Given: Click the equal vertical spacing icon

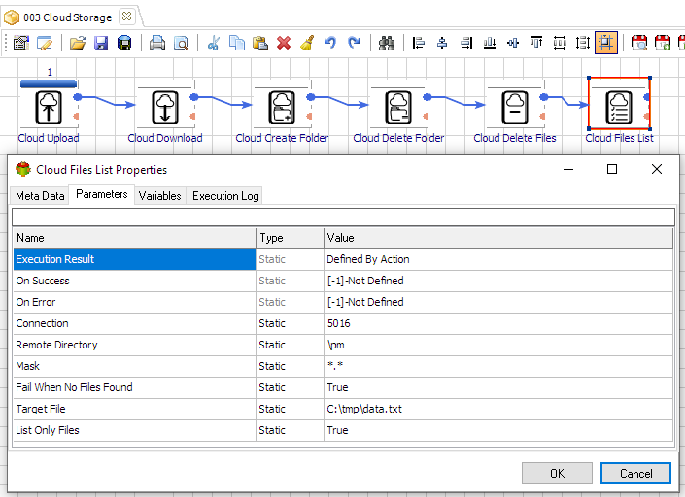Looking at the screenshot, I should click(x=583, y=43).
